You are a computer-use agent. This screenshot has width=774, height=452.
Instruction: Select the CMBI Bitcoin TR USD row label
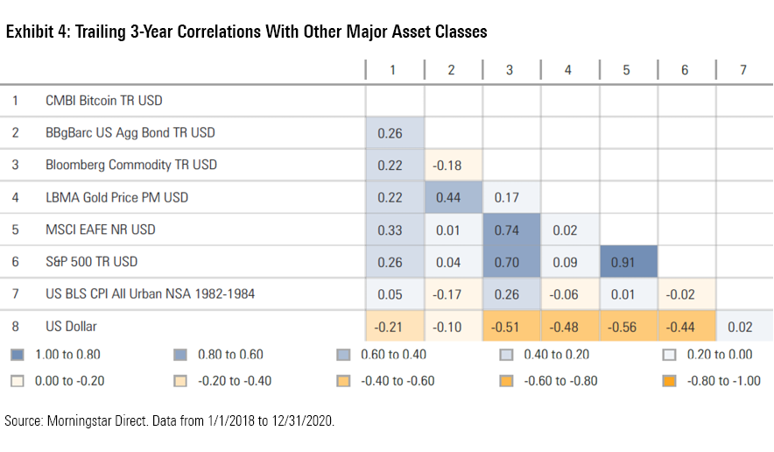point(104,101)
